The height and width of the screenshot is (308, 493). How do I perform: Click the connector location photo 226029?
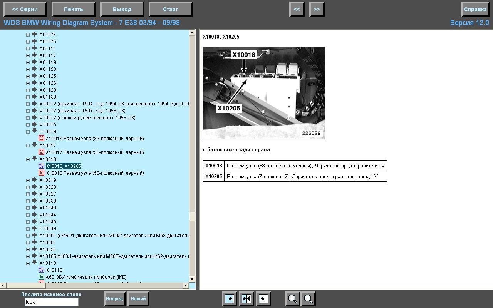click(x=264, y=93)
